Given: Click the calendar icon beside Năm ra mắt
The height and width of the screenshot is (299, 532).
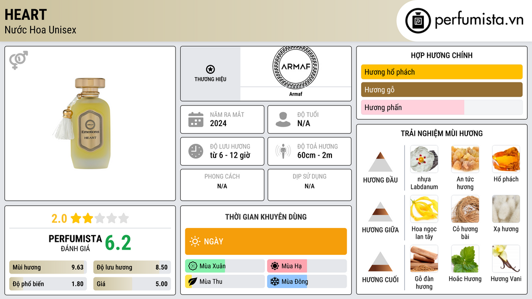Looking at the screenshot, I should click(x=196, y=119).
